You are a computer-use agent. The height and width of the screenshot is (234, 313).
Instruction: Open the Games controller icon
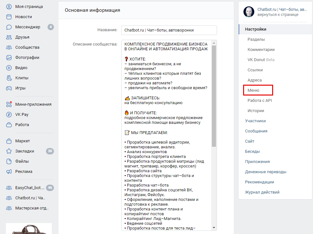(9, 88)
